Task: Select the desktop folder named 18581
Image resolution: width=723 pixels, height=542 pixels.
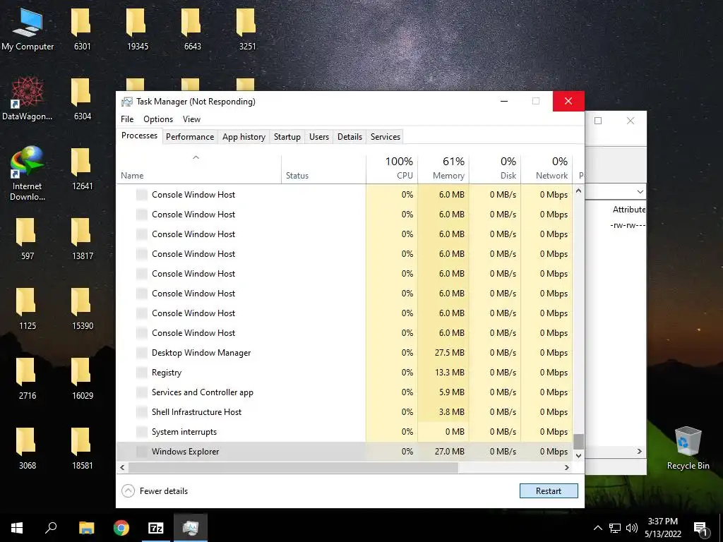Action: click(x=82, y=448)
